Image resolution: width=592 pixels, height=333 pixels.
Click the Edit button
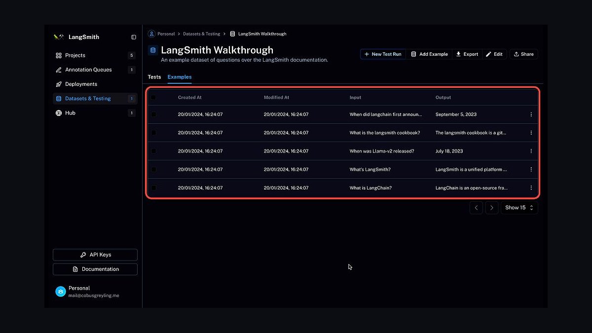494,54
